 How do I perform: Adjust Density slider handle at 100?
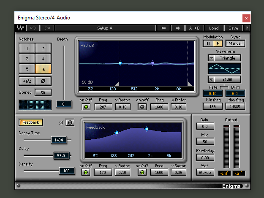(x=67, y=171)
